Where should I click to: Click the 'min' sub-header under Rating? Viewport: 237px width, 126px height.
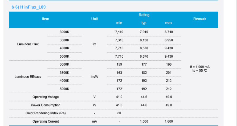(x=119, y=23)
